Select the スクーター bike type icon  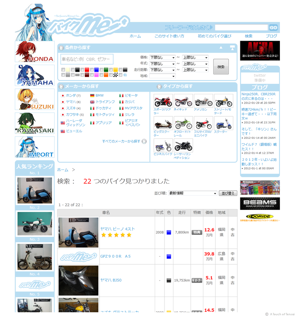(224, 123)
